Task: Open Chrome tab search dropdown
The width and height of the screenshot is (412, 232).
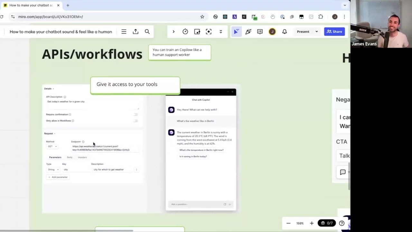Action: (345, 5)
